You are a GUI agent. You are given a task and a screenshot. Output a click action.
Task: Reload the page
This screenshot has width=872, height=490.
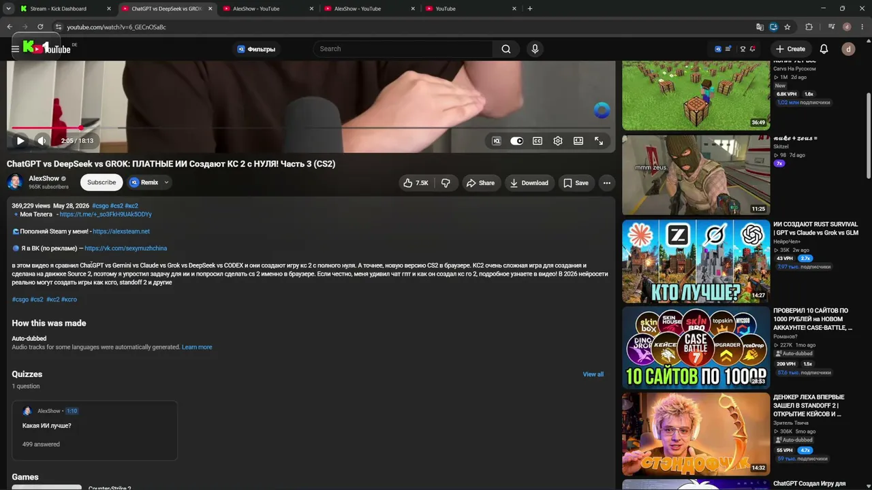pos(40,27)
